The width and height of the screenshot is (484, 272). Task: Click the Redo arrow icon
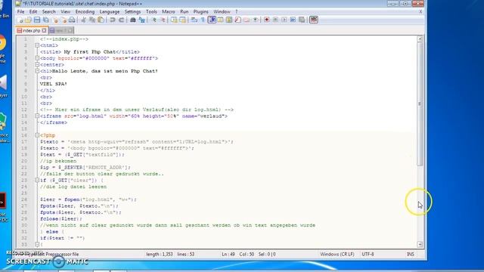tap(121, 20)
